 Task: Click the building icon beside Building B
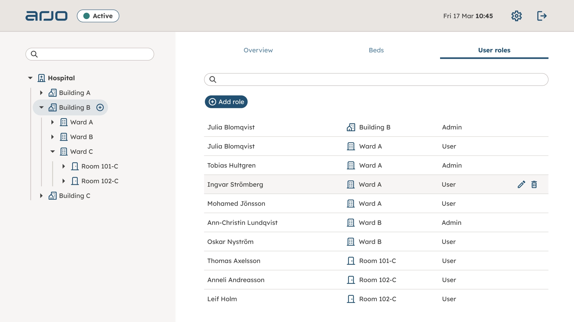(53, 107)
